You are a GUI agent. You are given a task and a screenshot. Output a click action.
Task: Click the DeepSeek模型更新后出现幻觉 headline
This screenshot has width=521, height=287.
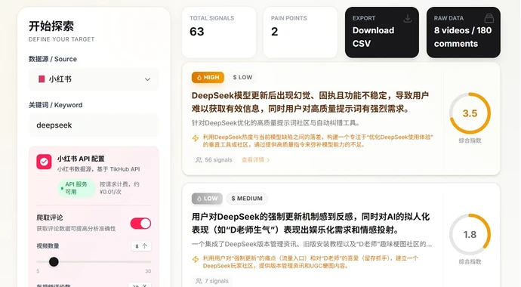(310, 102)
